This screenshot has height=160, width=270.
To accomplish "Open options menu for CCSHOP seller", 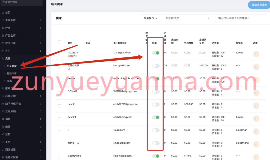I will click(x=256, y=93).
